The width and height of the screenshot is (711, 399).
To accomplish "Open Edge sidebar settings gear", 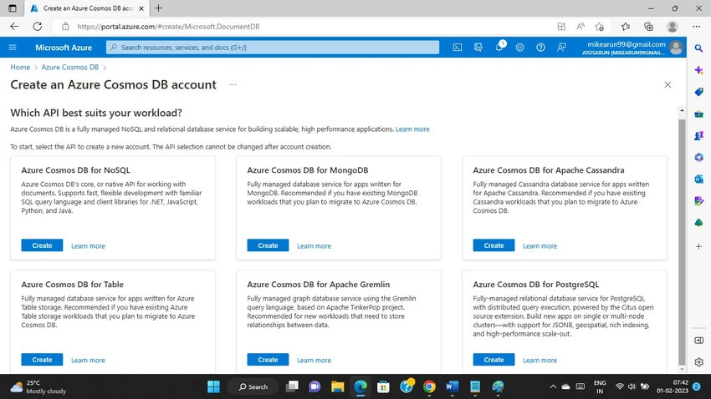I will (x=698, y=362).
